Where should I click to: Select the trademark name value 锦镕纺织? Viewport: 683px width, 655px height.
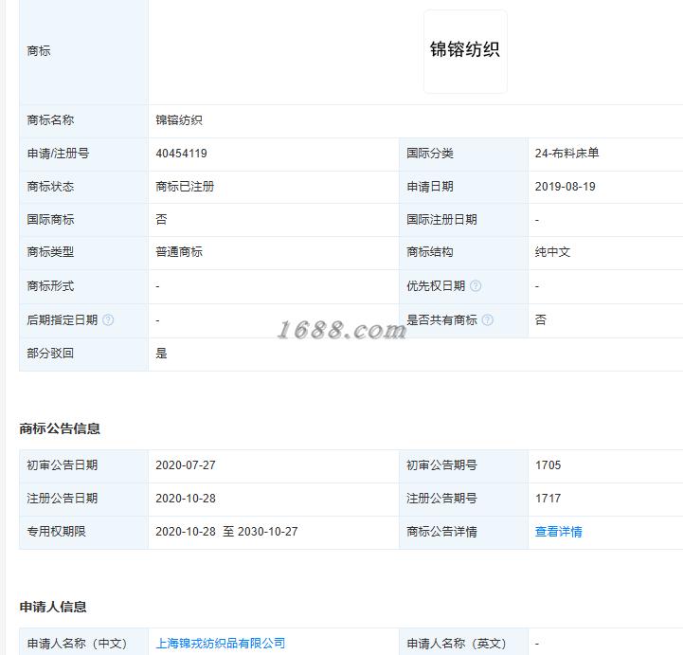(x=179, y=120)
